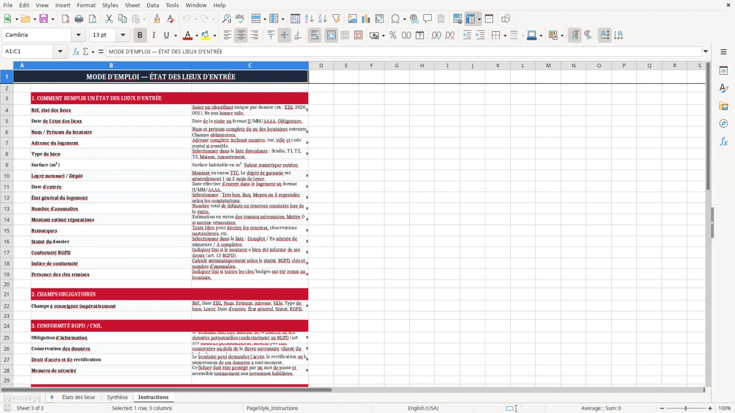Open the Sheet menu
This screenshot has height=413, width=735.
coord(132,5)
